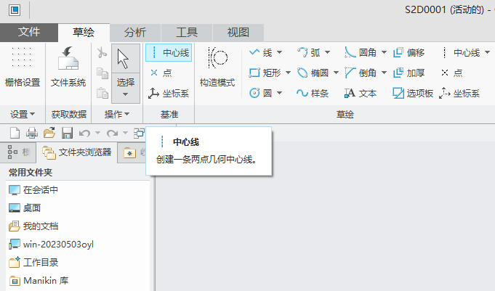Select the Ellipse (椭圆) sketch tool
This screenshot has width=495, height=291.
[313, 73]
